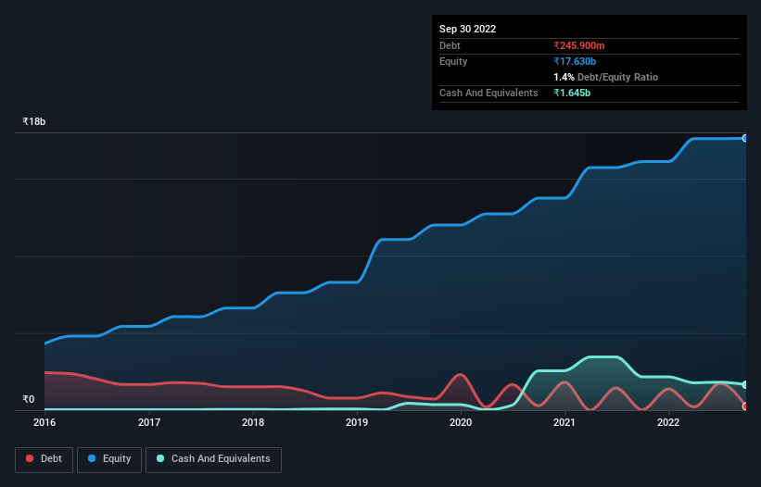Viewport: 761px width, 487px height.
Task: Click the 2018 x-axis label
Action: [253, 422]
